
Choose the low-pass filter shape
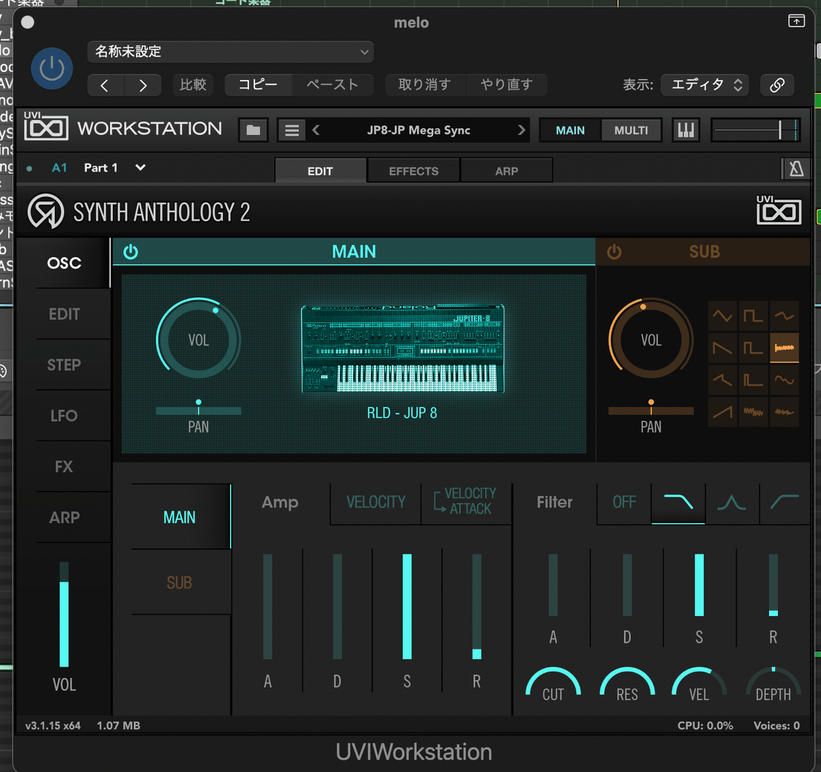678,503
